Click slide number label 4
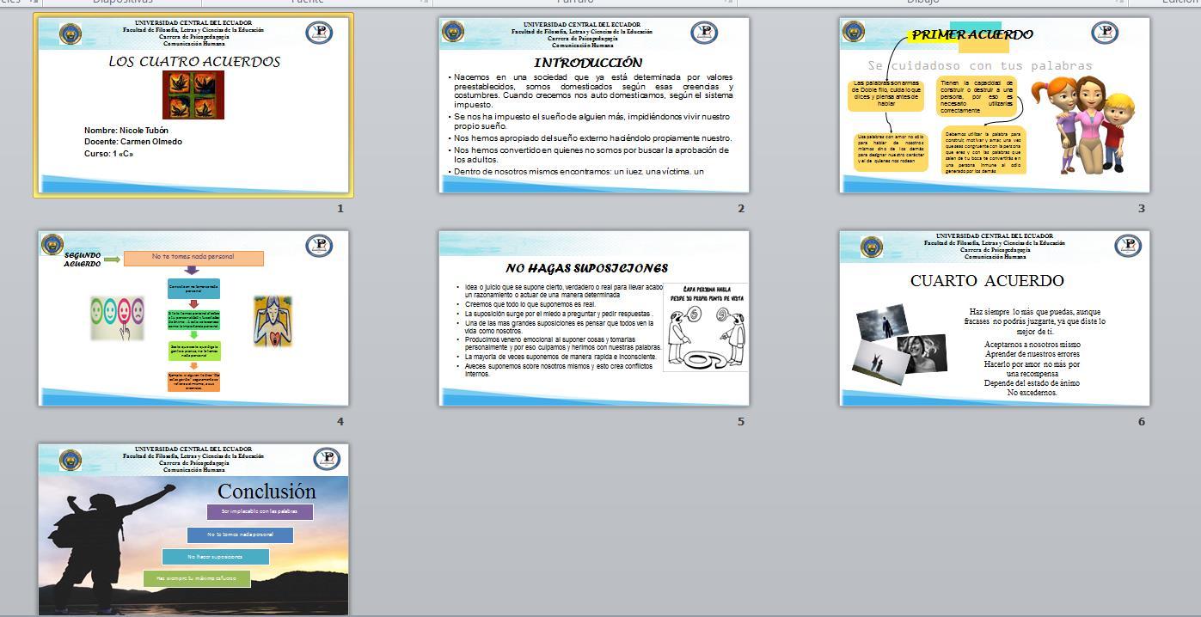1201x617 pixels. (x=340, y=421)
